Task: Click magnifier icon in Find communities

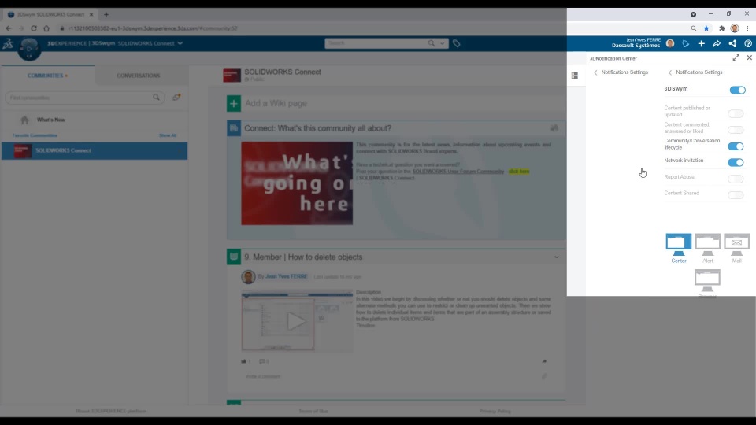Action: [x=156, y=98]
